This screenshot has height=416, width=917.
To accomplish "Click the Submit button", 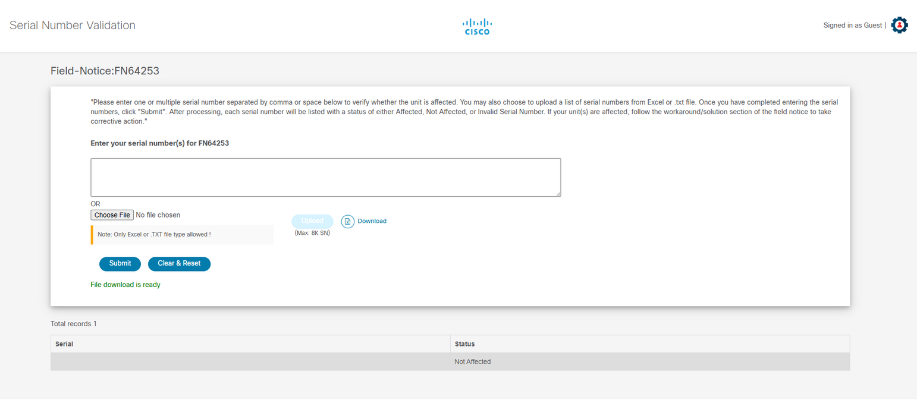I will click(x=120, y=264).
